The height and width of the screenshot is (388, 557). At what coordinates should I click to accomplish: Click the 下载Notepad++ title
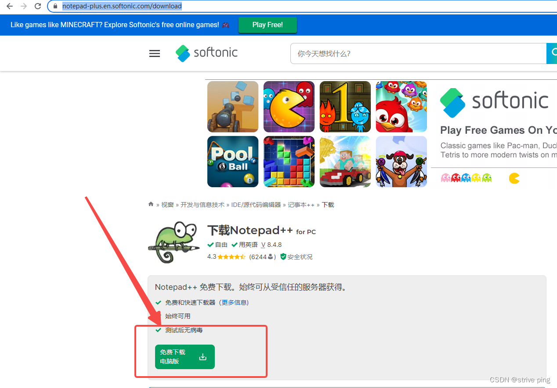click(250, 230)
